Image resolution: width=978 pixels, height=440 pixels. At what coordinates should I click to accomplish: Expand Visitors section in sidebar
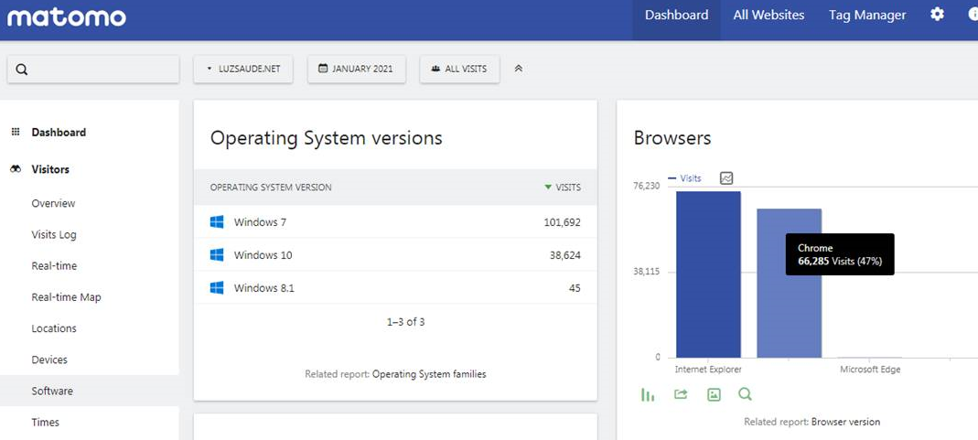point(50,169)
